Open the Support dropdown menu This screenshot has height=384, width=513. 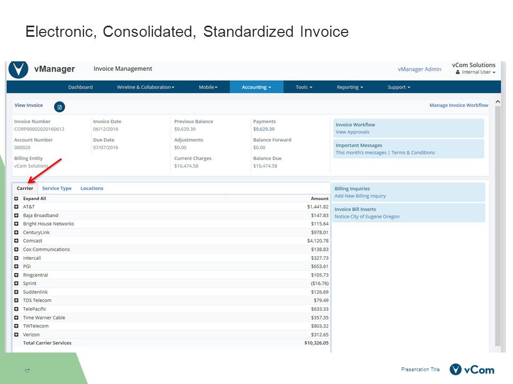(399, 87)
